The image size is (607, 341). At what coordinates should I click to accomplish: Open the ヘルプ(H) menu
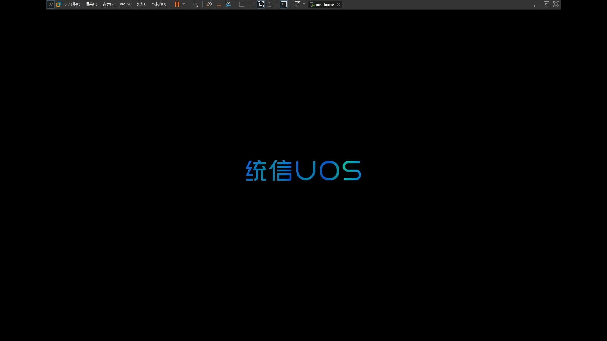pos(159,4)
